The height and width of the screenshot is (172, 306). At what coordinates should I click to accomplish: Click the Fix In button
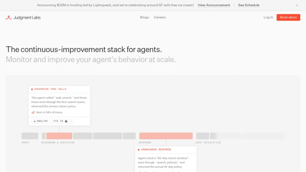click(60, 121)
